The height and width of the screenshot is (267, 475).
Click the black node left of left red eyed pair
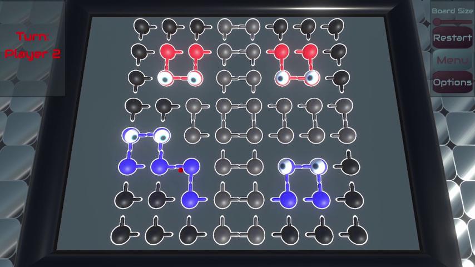[136, 78]
